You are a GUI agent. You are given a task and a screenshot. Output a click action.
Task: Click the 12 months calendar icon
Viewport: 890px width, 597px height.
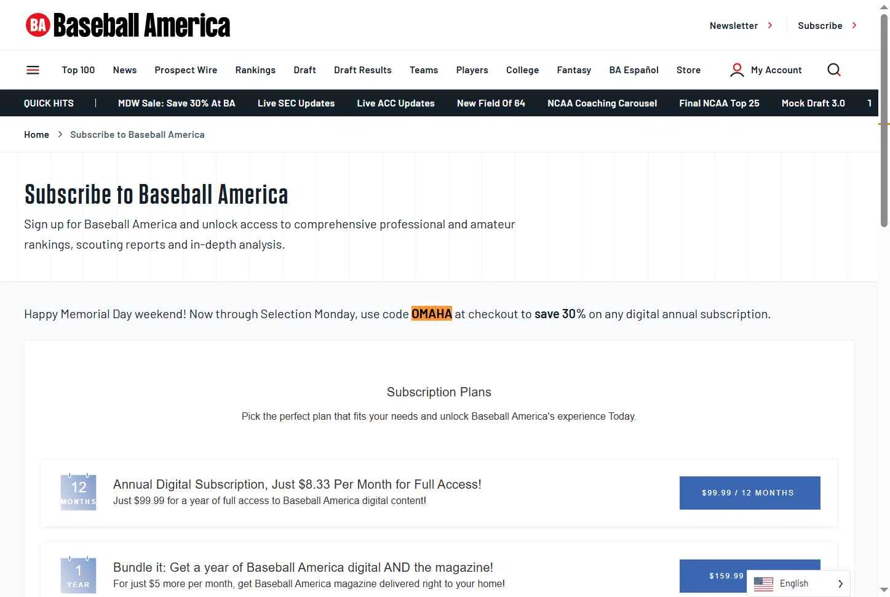[x=78, y=492]
